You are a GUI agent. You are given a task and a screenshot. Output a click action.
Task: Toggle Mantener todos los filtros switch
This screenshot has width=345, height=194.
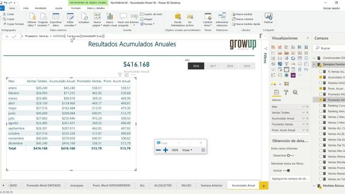click(286, 170)
